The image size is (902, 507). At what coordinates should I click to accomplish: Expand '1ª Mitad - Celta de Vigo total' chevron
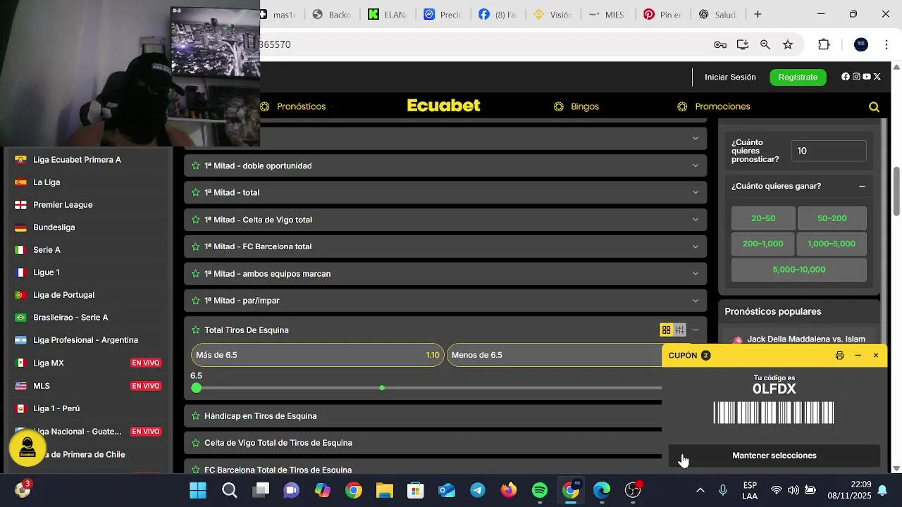tap(696, 220)
